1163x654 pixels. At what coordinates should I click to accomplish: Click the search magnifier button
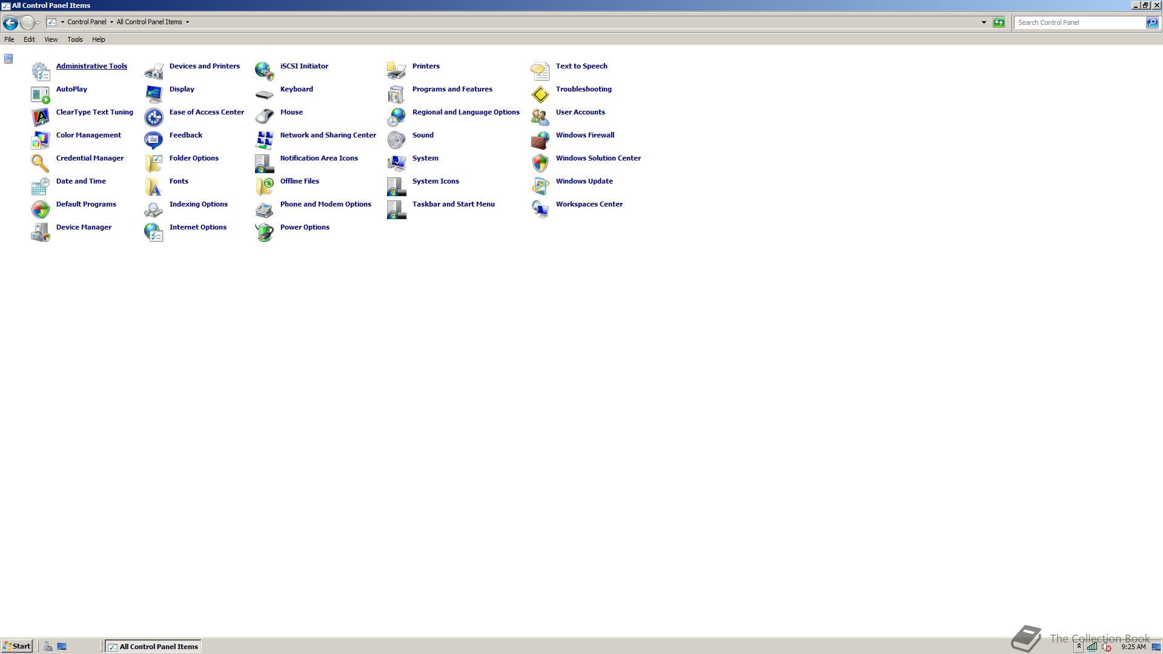1152,22
